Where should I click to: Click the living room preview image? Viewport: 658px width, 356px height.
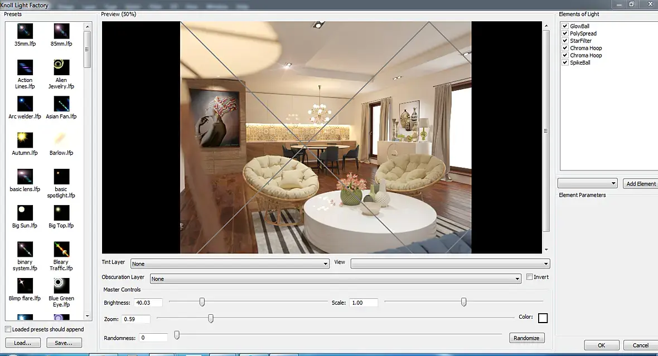[326, 137]
